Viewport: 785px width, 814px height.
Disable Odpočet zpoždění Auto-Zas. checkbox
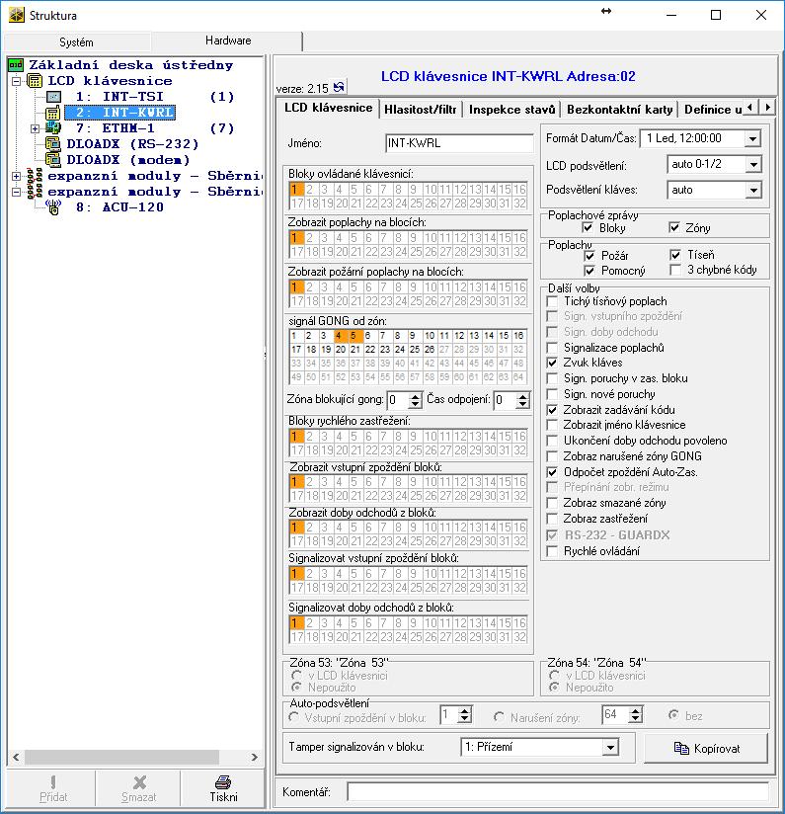(553, 472)
